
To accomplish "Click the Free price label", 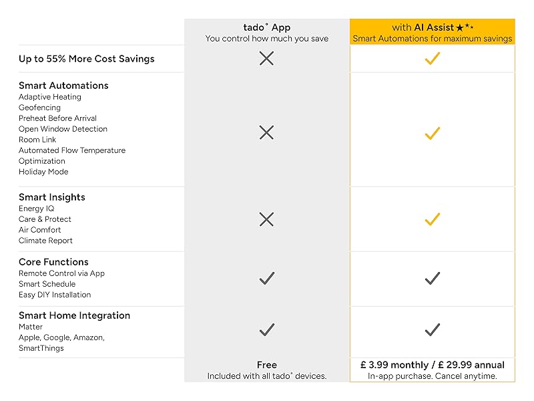I will (266, 365).
